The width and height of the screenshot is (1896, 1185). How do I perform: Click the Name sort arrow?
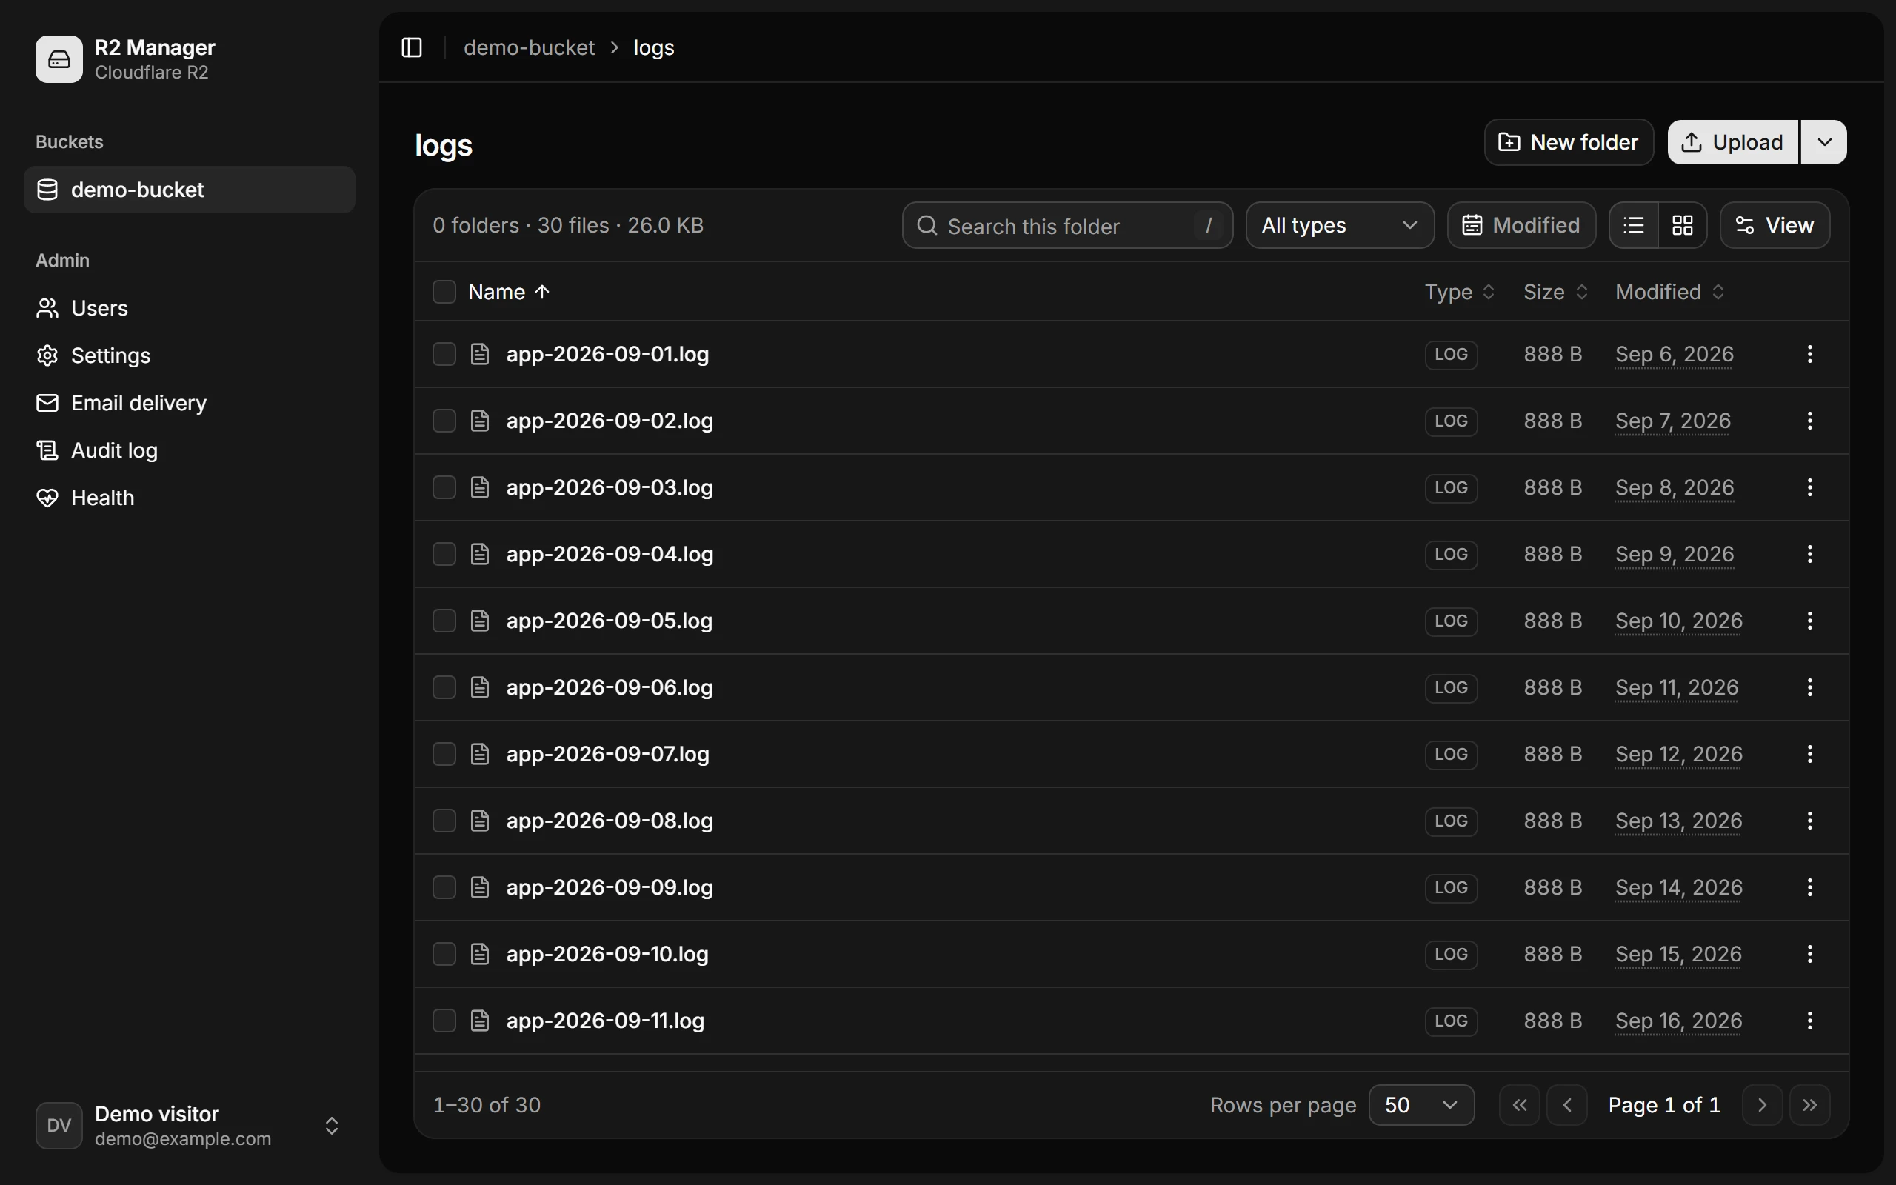(542, 292)
